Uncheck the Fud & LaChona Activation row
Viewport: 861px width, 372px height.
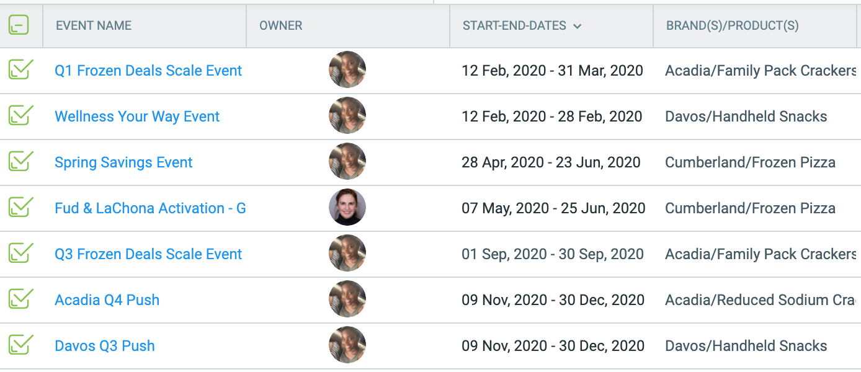coord(20,206)
